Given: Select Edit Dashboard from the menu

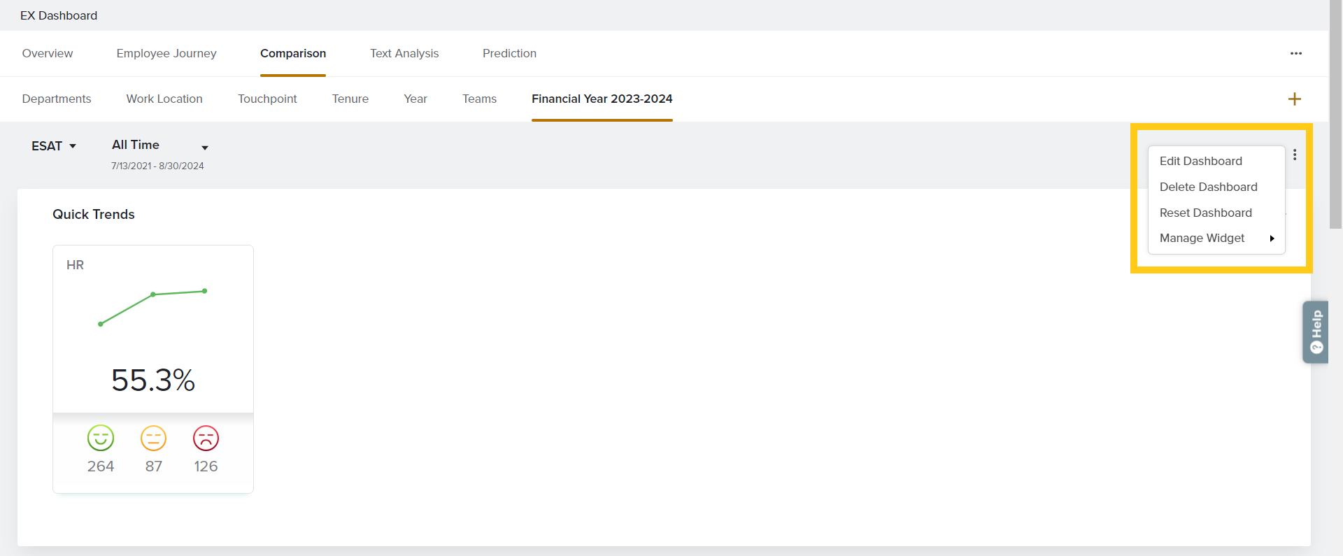Looking at the screenshot, I should tap(1200, 161).
